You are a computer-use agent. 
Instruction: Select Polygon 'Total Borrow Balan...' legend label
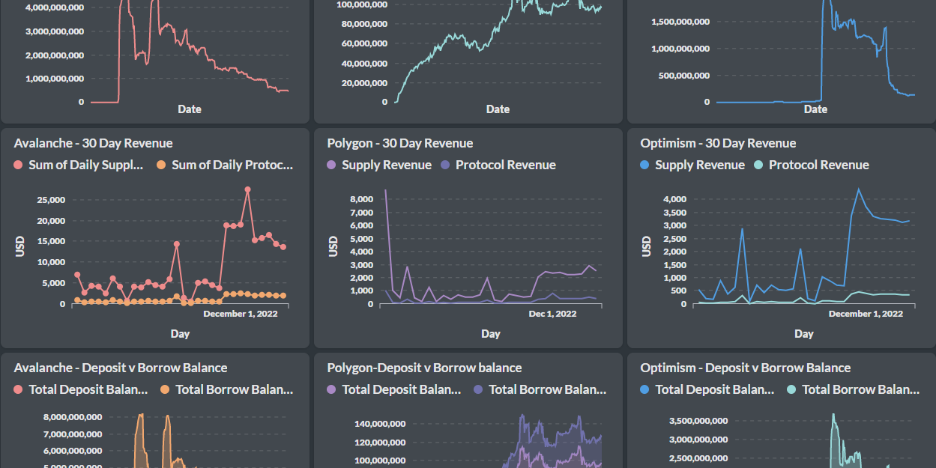click(548, 389)
